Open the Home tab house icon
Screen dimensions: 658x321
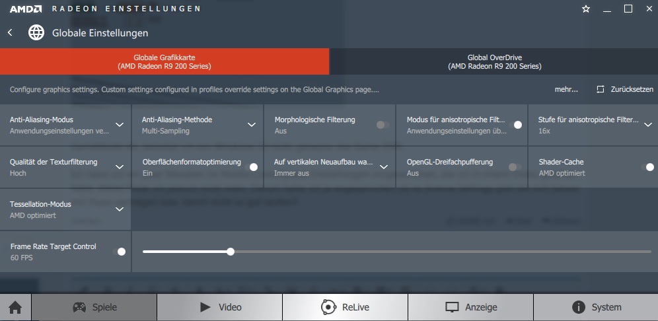15,307
